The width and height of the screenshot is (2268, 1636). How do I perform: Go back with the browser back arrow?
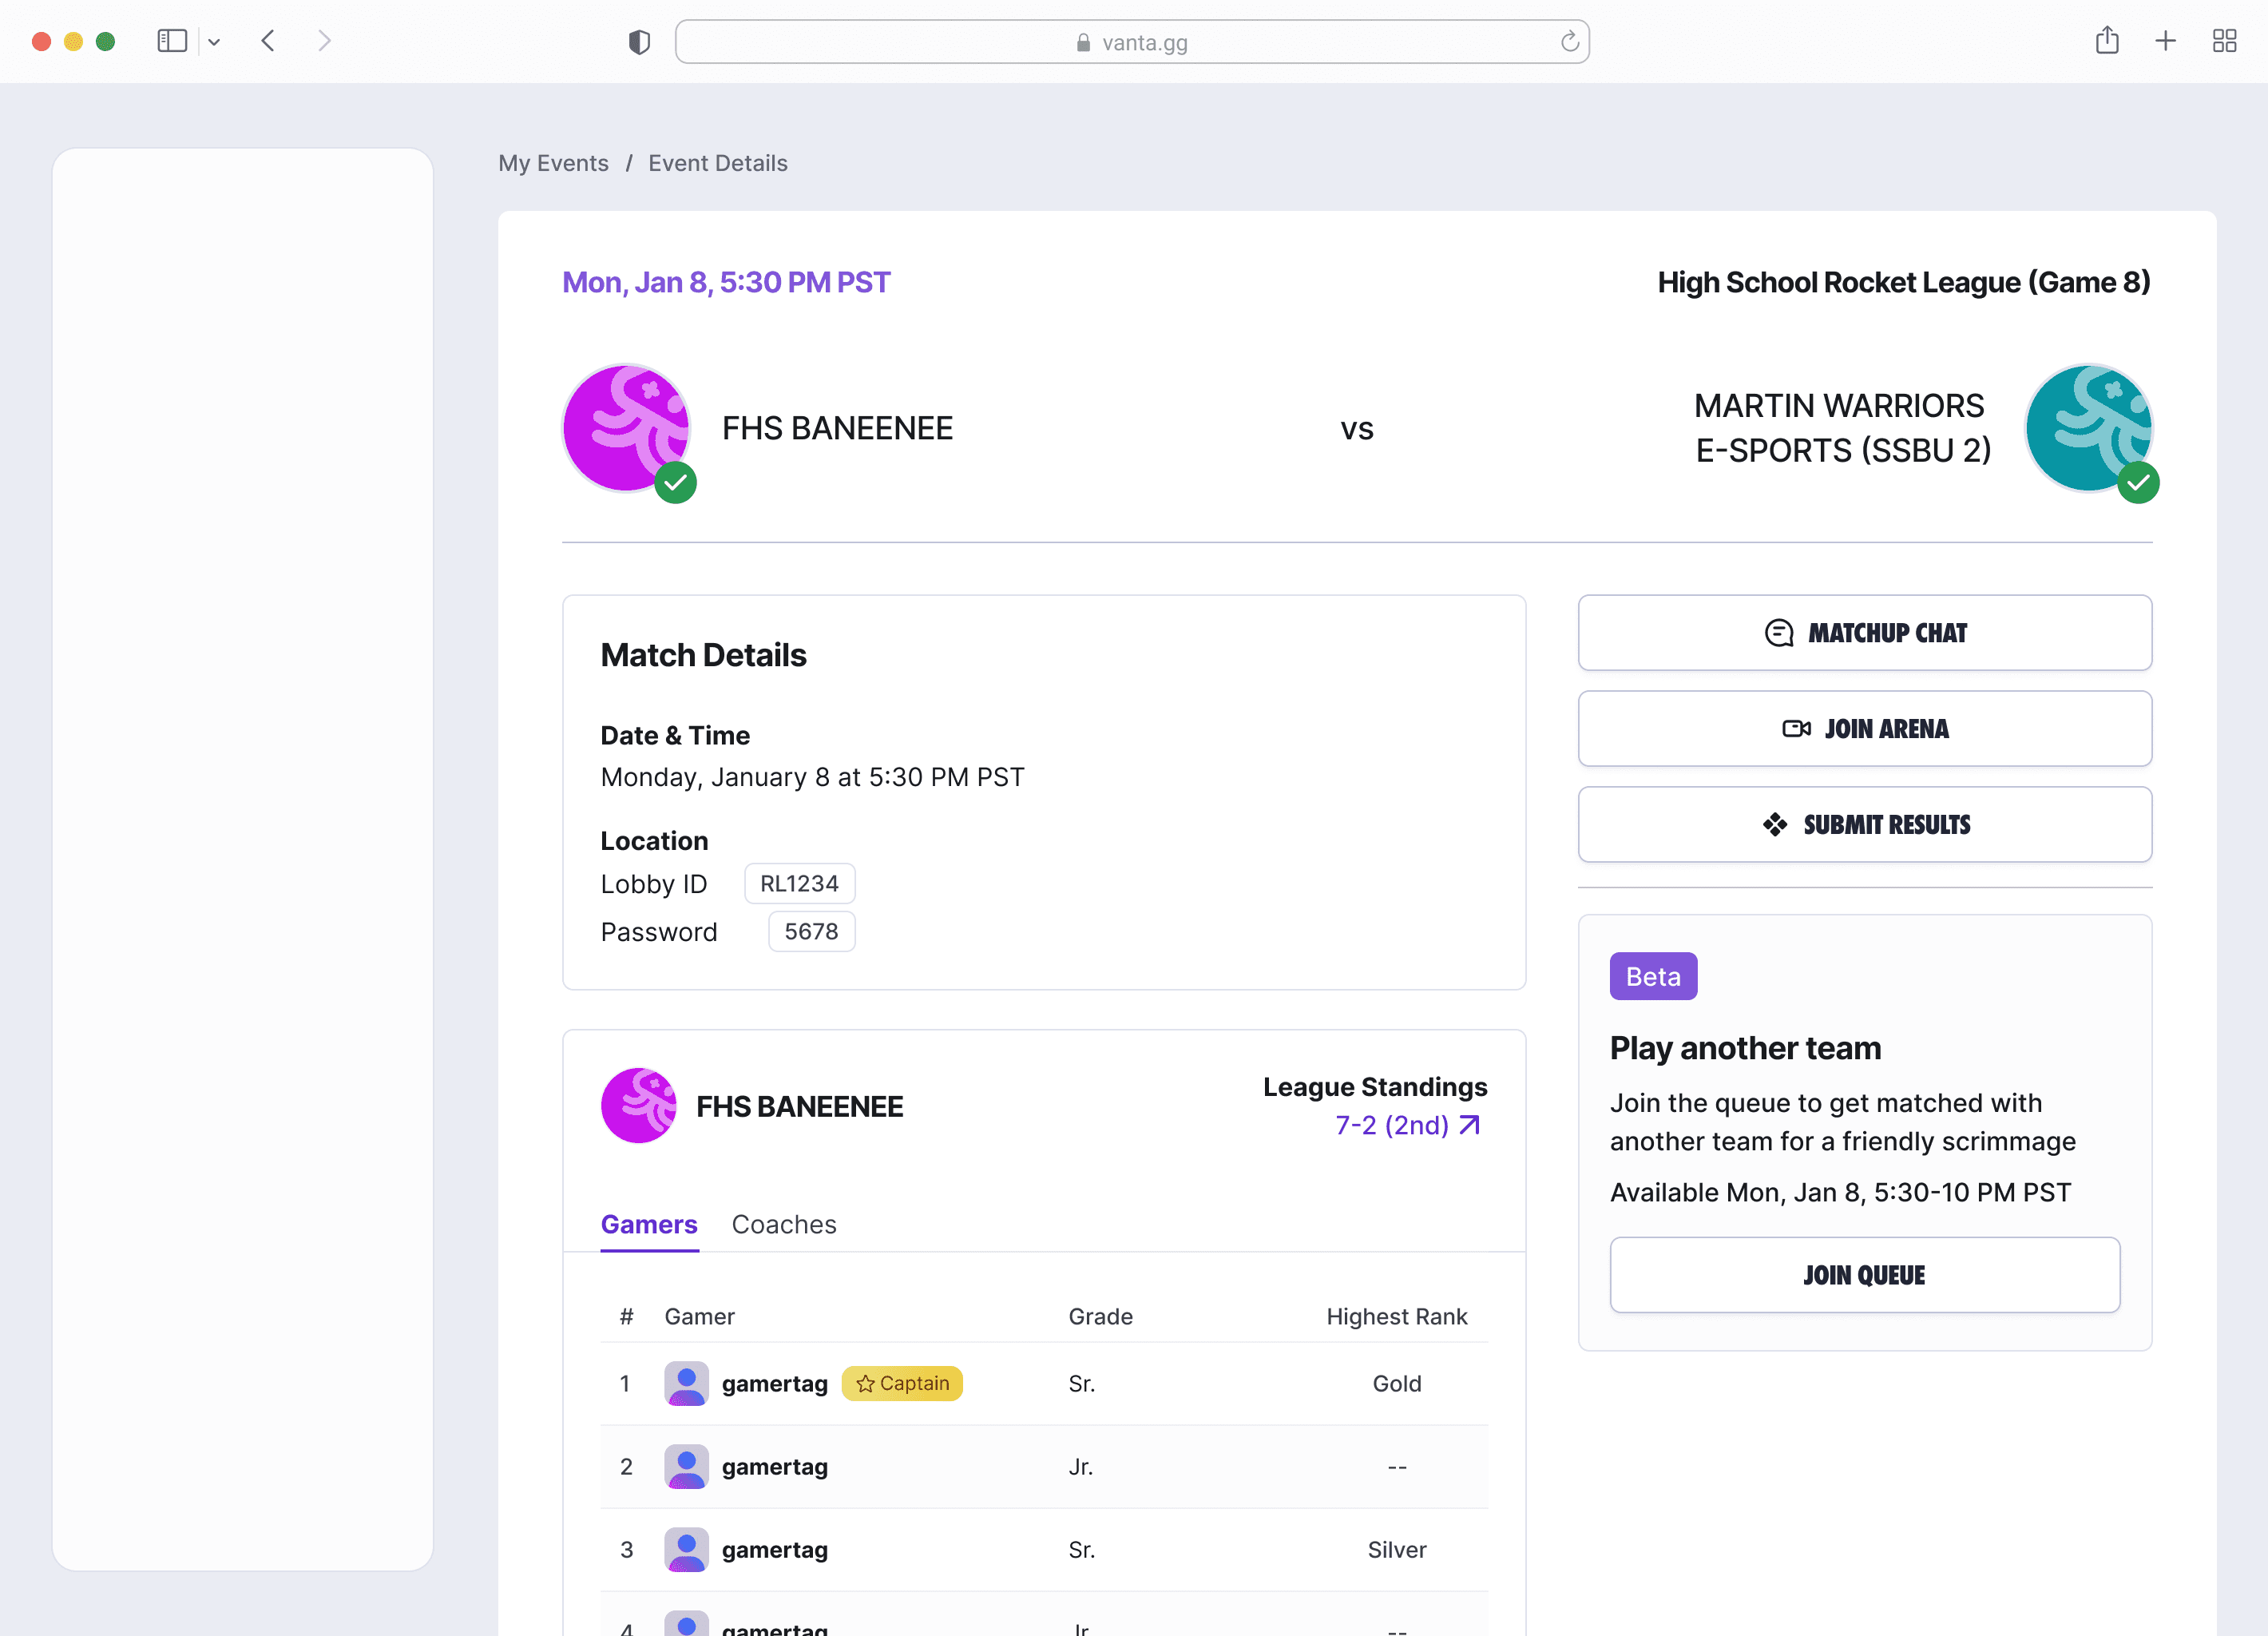tap(268, 41)
